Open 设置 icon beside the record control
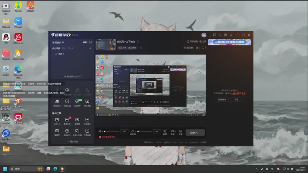Image resolution: width=308 pixels, height=173 pixels. [x=180, y=131]
